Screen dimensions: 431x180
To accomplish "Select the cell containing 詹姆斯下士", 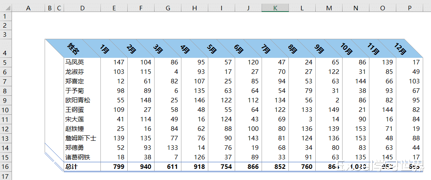I will point(83,138).
